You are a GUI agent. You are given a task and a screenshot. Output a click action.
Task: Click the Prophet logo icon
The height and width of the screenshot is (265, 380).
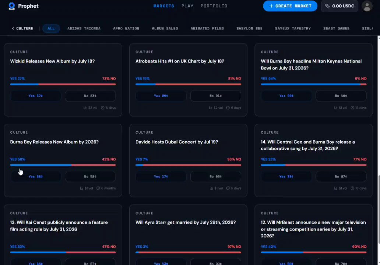point(12,6)
